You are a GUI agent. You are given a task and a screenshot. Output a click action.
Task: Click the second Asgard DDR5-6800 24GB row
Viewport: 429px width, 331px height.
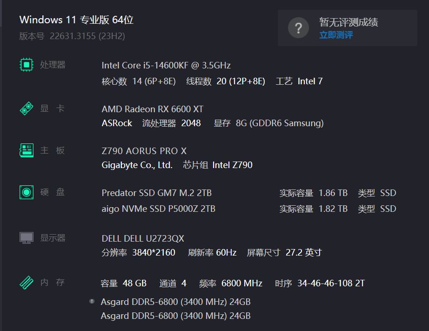[x=175, y=316]
